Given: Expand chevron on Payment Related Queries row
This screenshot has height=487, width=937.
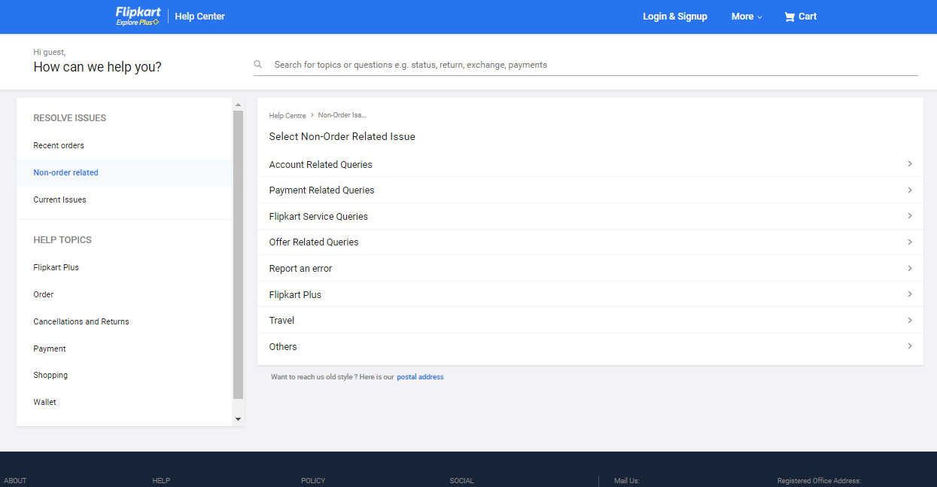Looking at the screenshot, I should [x=910, y=190].
